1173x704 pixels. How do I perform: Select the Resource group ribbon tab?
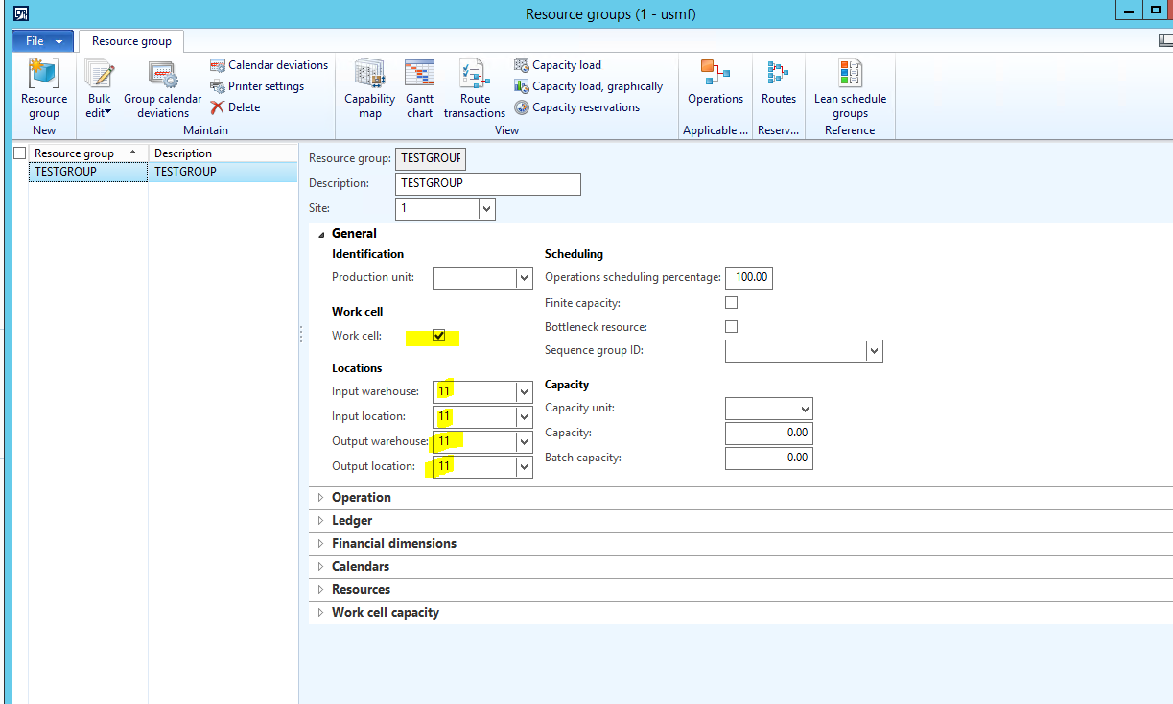pyautogui.click(x=131, y=41)
